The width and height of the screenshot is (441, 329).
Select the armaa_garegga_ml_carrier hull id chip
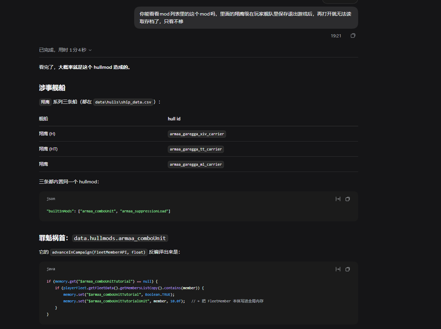(x=196, y=164)
